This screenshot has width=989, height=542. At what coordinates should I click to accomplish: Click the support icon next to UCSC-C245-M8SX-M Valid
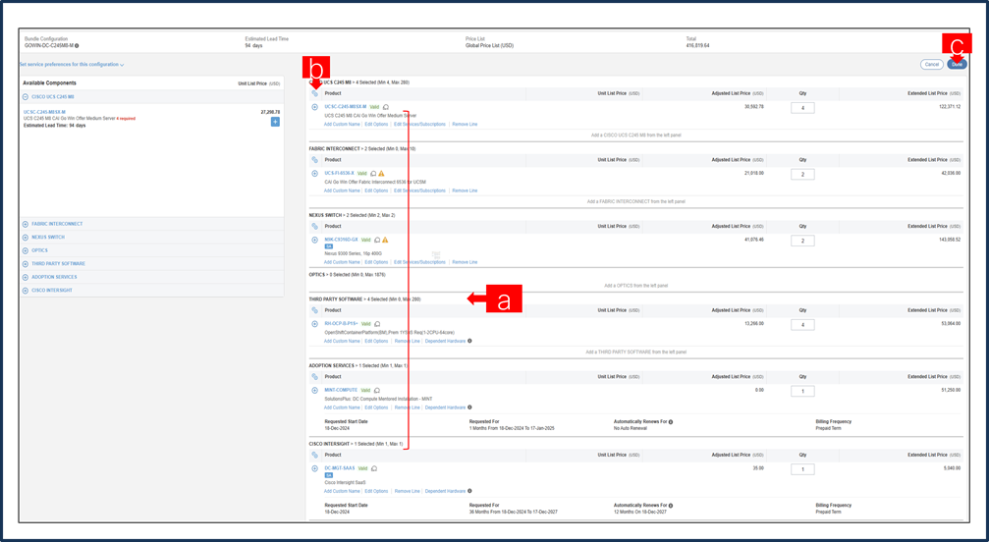point(386,107)
